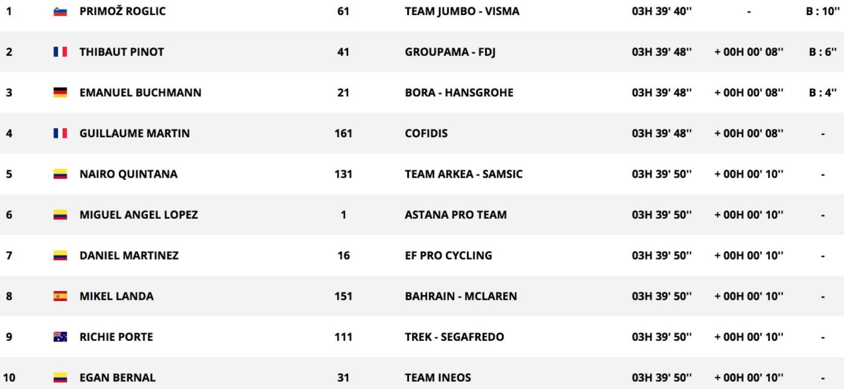Open Trek - Segafredo team page

click(x=454, y=337)
